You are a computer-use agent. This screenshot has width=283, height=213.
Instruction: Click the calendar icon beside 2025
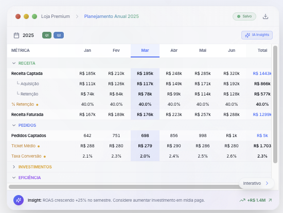coord(16,35)
